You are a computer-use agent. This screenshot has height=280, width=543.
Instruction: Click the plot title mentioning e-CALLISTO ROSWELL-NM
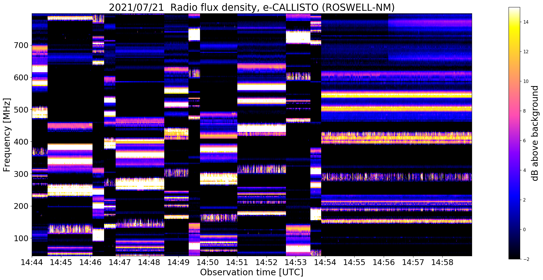pos(252,7)
